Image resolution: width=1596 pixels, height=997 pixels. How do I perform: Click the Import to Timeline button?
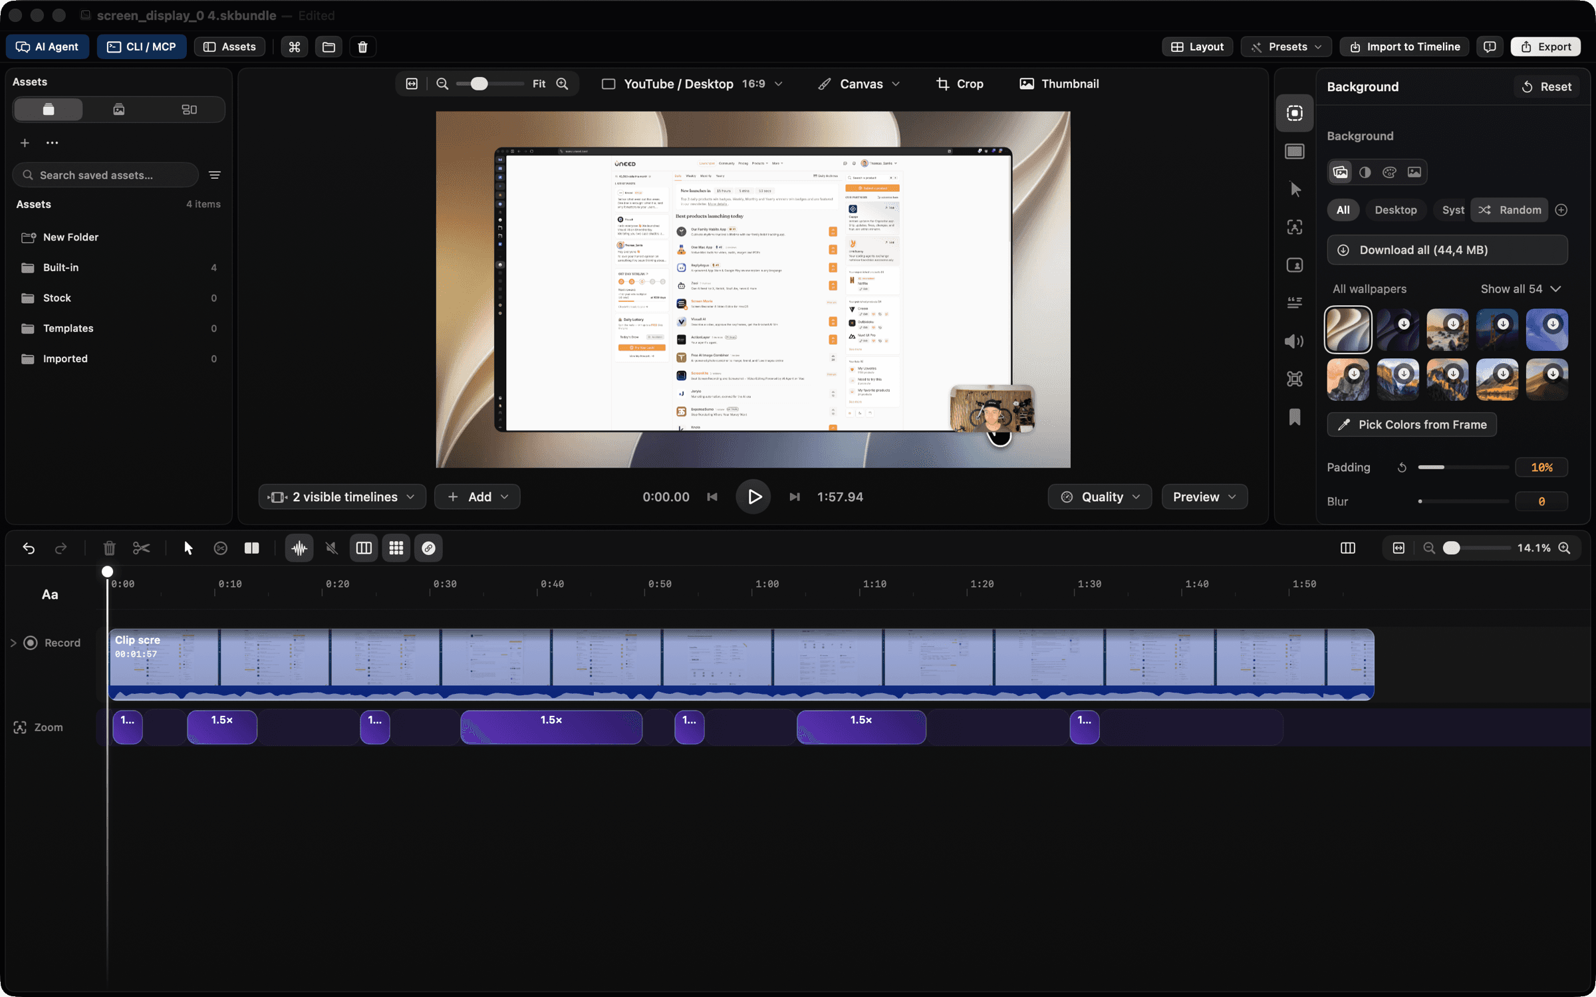[x=1404, y=47]
